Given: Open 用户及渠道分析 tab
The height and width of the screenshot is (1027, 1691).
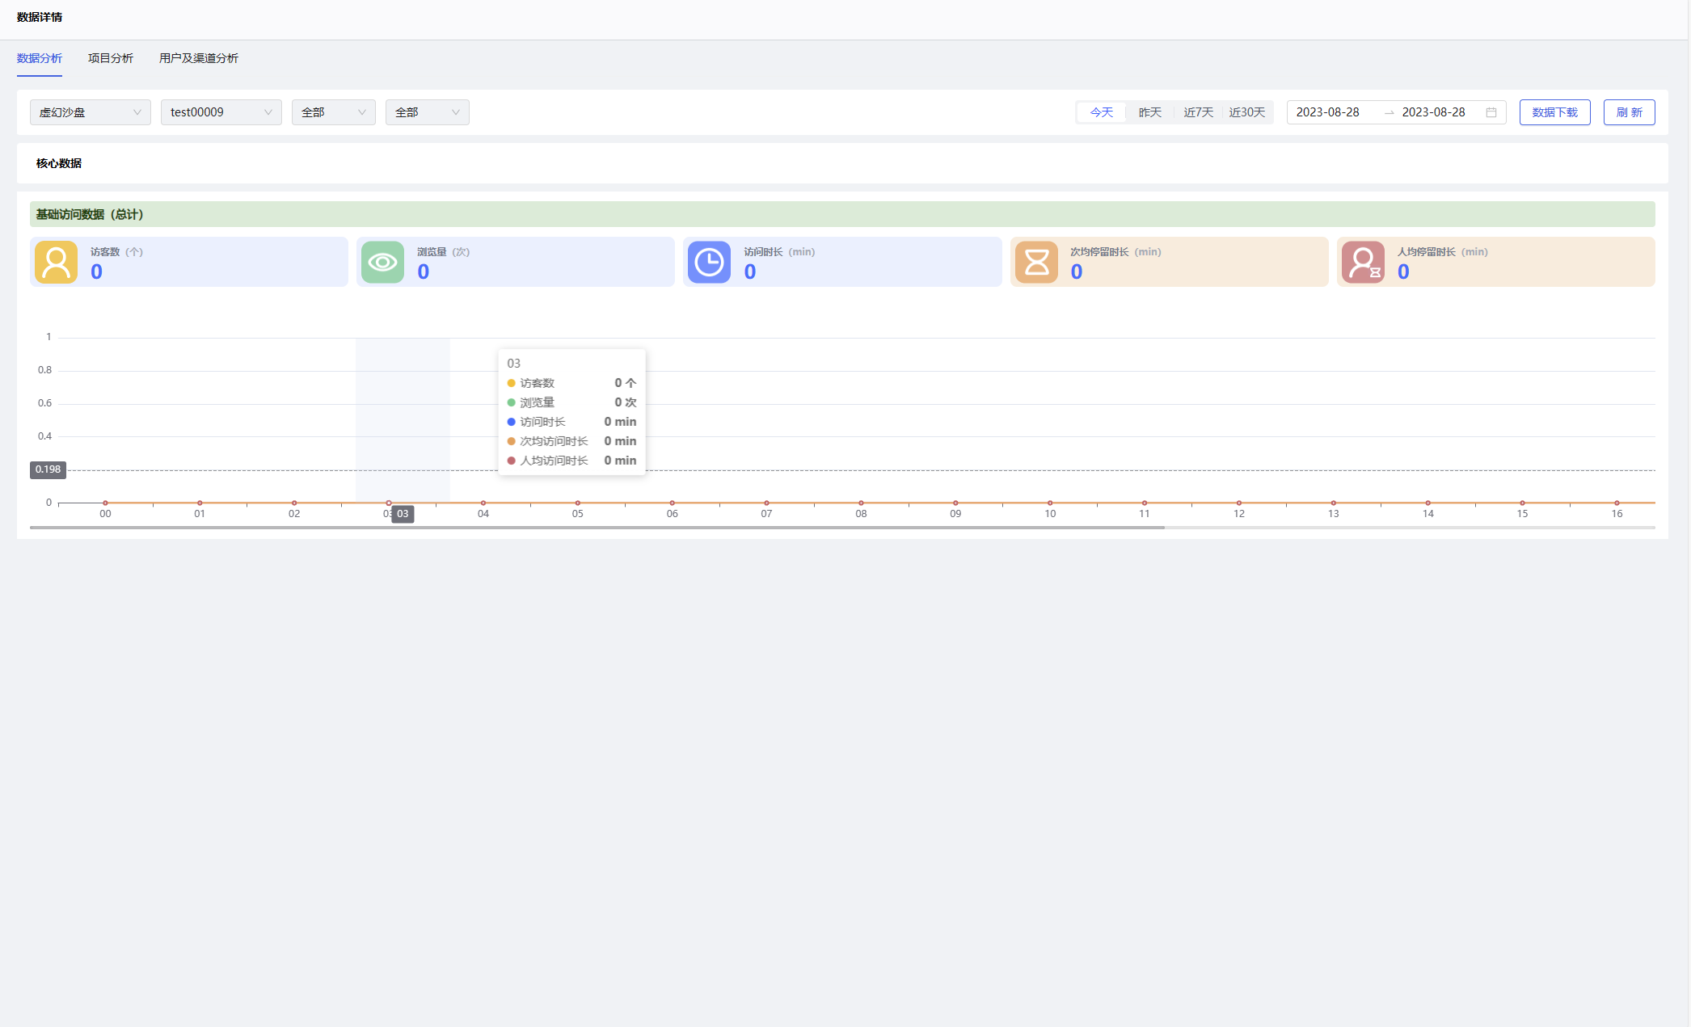Looking at the screenshot, I should 199,58.
